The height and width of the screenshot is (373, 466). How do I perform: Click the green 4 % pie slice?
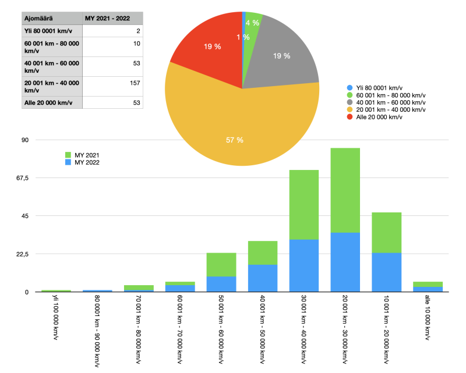253,23
